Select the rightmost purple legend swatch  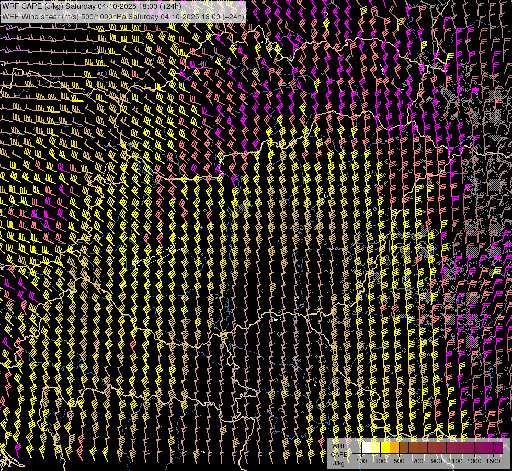498,448
